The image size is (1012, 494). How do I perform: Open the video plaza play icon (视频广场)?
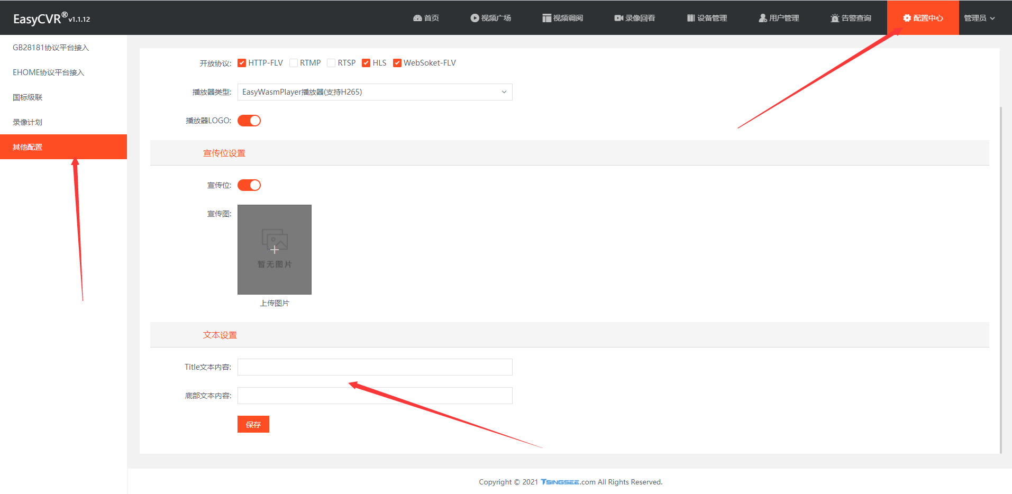coord(475,18)
